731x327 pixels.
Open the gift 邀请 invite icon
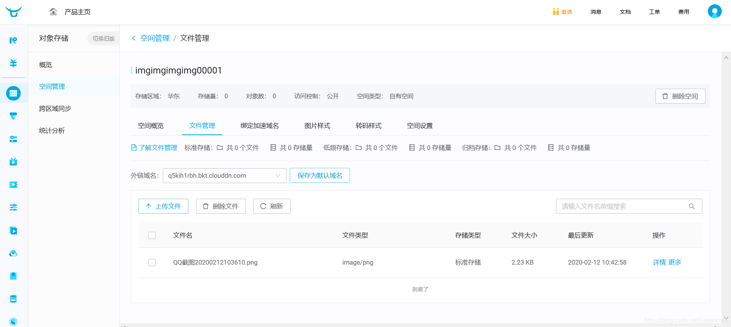[x=556, y=12]
